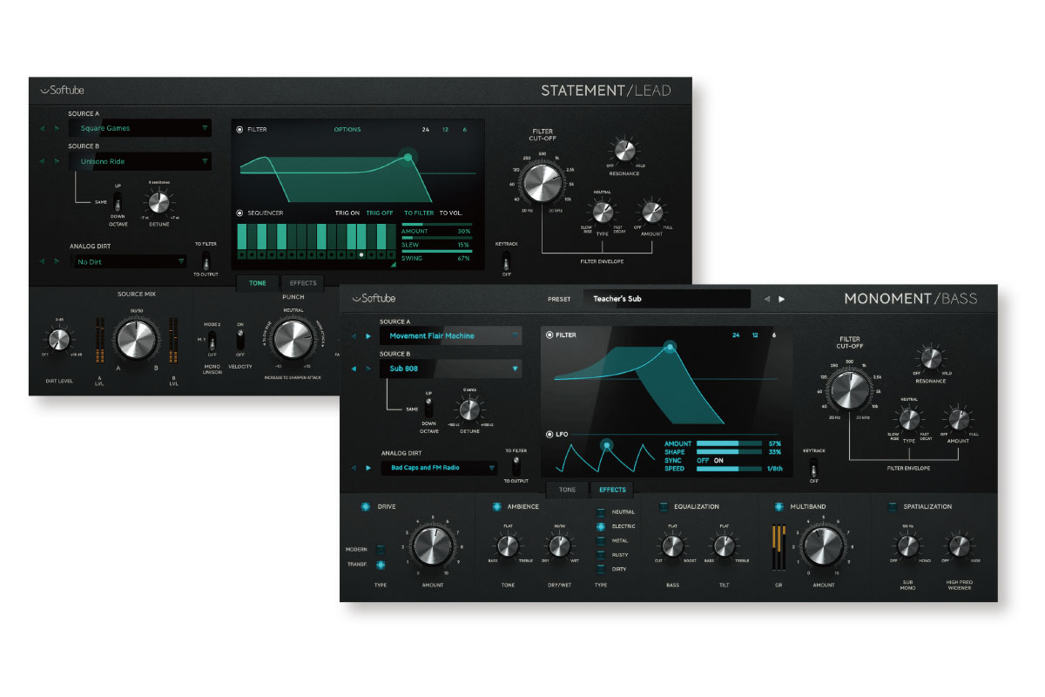The height and width of the screenshot is (697, 1045).
Task: Select Effects tab in Monoment Bass
Action: pyautogui.click(x=612, y=490)
